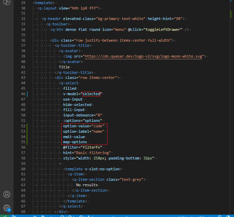Click the q-item-section class="text-grey" line
This screenshot has width=234, height=217.
tap(109, 180)
